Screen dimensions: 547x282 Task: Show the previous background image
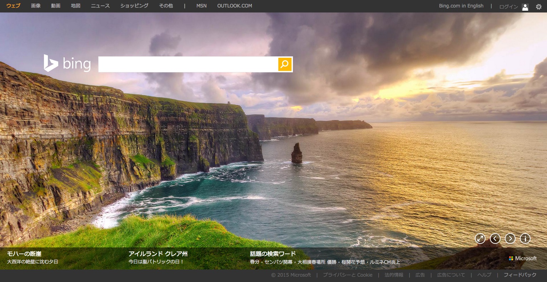click(495, 239)
